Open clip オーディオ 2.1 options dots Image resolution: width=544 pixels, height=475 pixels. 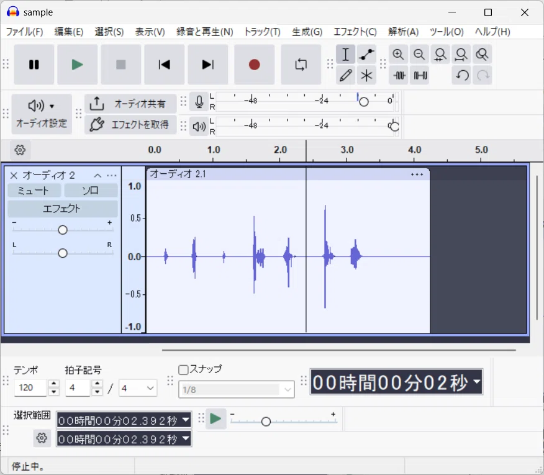(x=417, y=174)
